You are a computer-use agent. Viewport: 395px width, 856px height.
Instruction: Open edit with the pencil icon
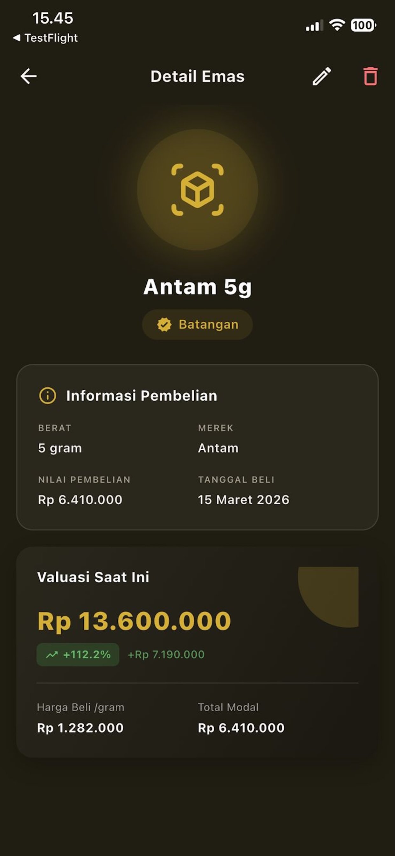322,76
